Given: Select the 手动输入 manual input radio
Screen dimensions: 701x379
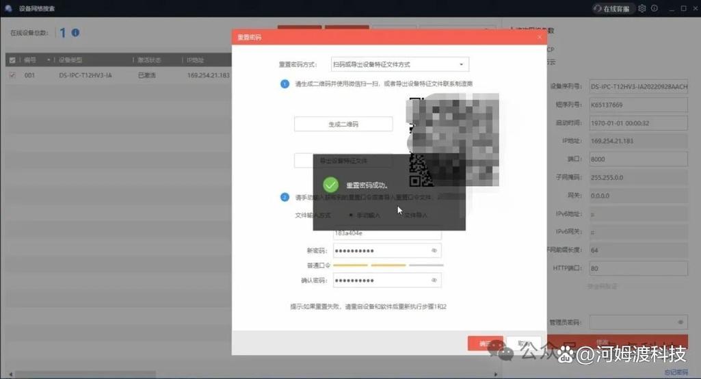Looking at the screenshot, I should point(351,215).
